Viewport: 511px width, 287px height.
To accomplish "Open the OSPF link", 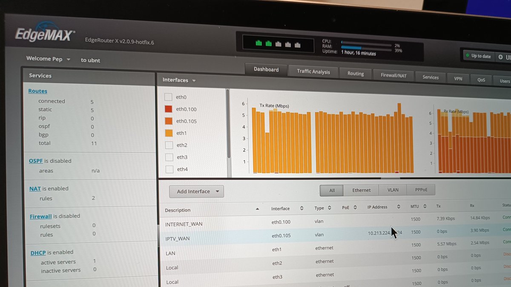I will 35,161.
